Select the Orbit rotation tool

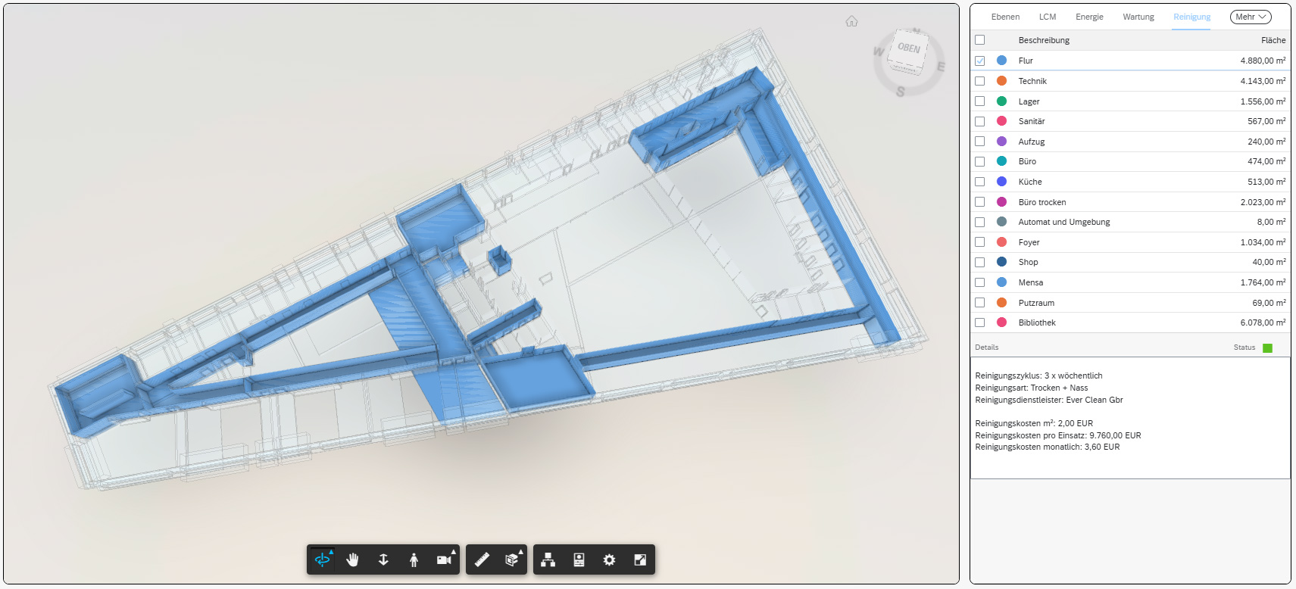point(322,560)
